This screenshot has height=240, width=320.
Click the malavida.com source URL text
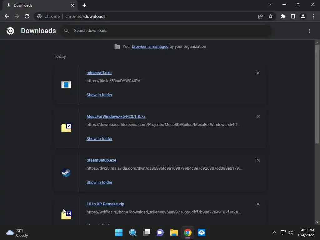(x=164, y=168)
